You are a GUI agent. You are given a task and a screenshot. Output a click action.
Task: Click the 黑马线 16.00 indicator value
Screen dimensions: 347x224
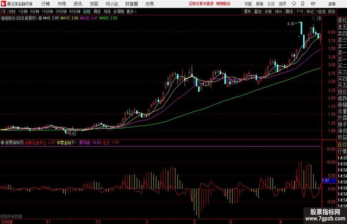(x=90, y=143)
